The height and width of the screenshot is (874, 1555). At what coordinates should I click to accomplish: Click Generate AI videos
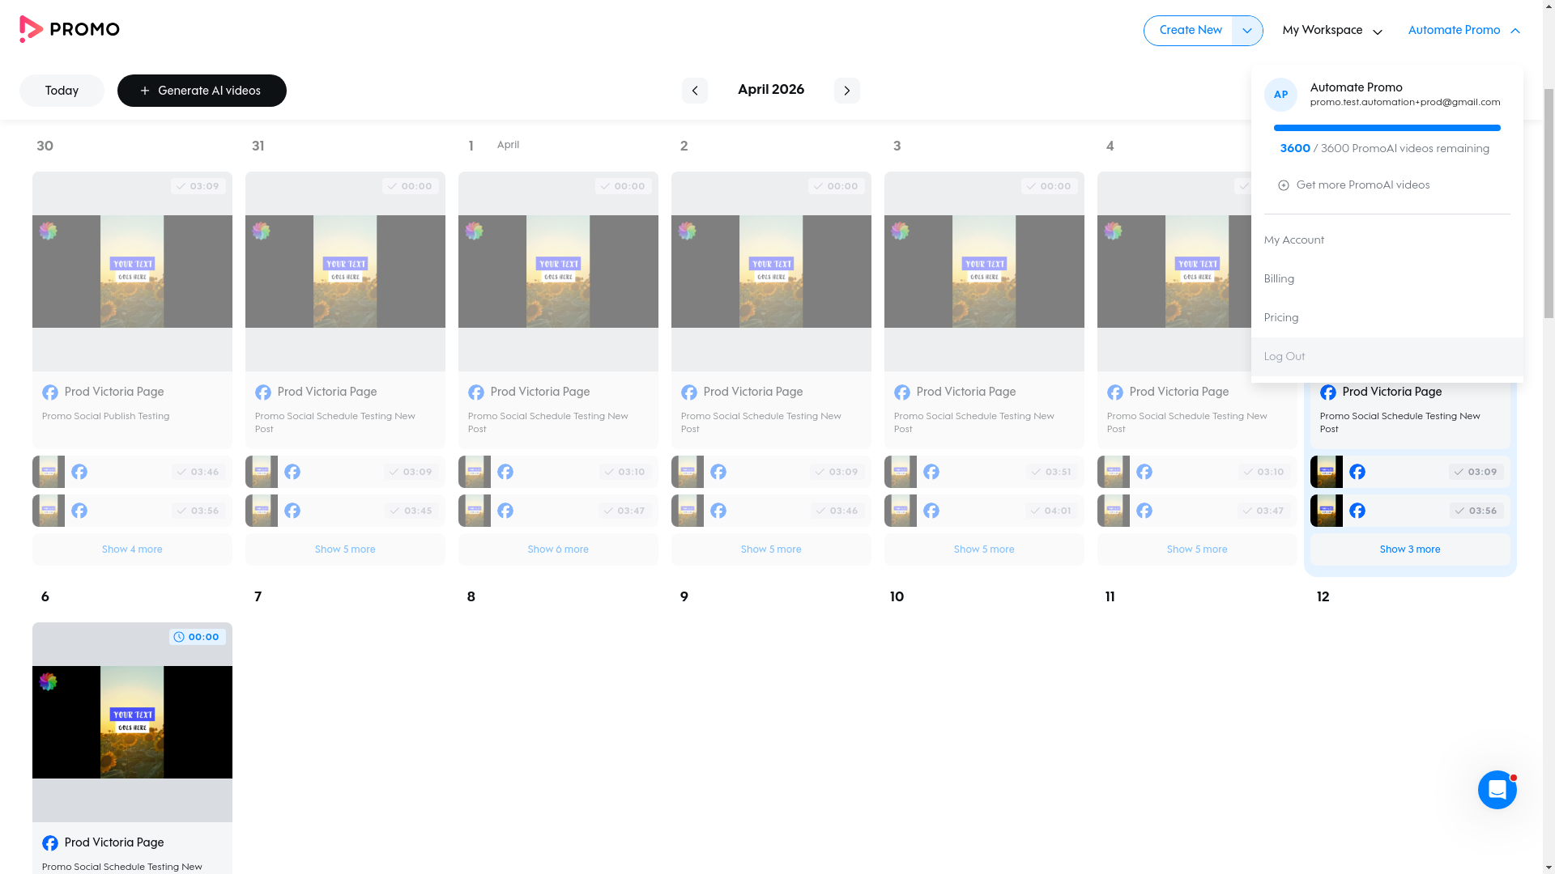[202, 91]
